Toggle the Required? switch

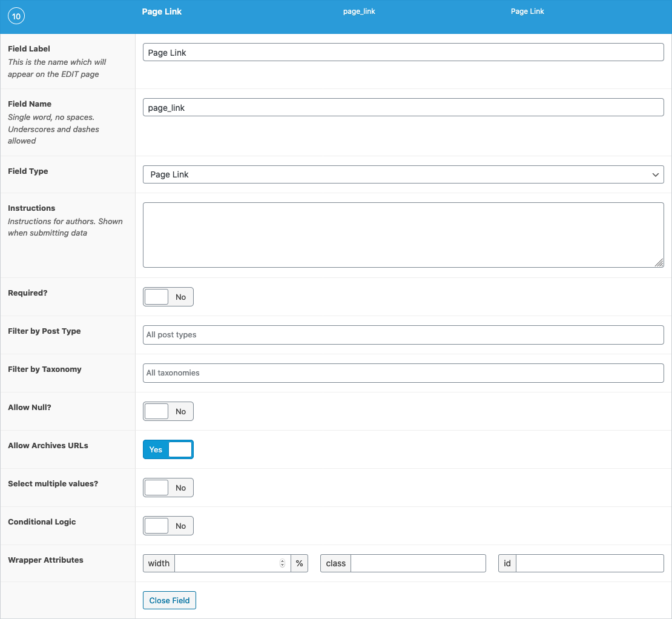[x=168, y=297]
